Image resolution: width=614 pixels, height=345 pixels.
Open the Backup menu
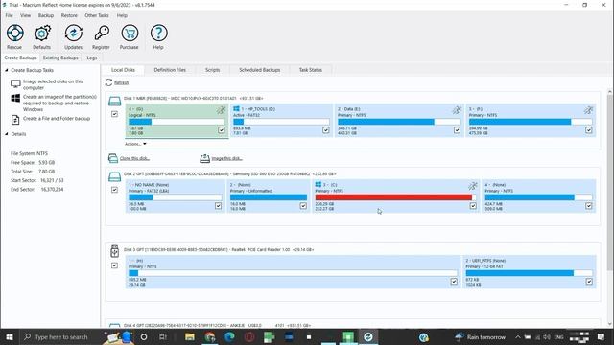click(x=46, y=15)
